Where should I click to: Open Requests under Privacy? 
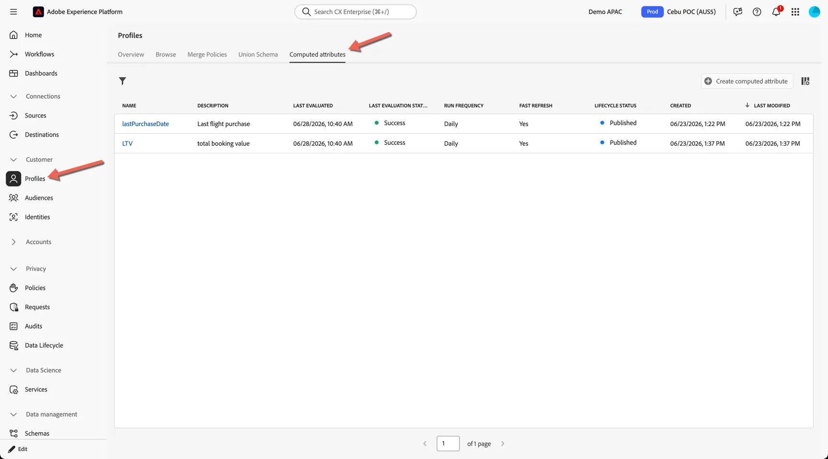pyautogui.click(x=37, y=307)
